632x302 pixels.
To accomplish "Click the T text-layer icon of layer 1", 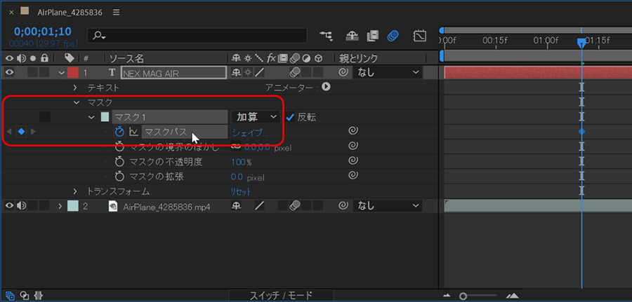I will pyautogui.click(x=112, y=72).
